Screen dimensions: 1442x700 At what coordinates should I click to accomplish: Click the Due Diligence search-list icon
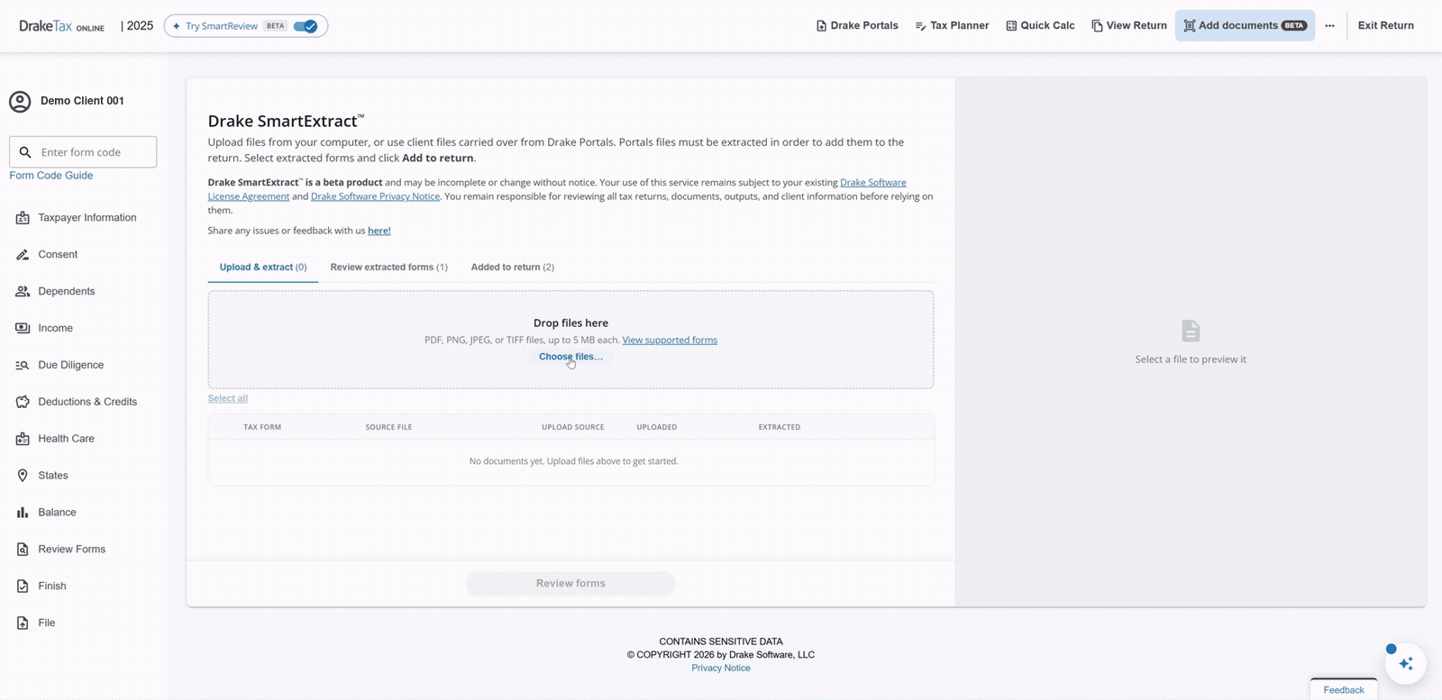pos(23,366)
